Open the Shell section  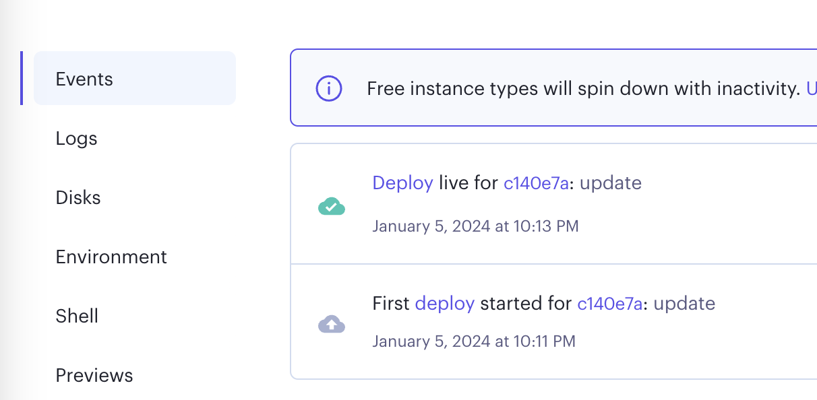[x=77, y=316]
